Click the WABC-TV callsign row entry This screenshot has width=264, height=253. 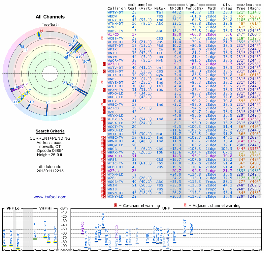coord(116,31)
